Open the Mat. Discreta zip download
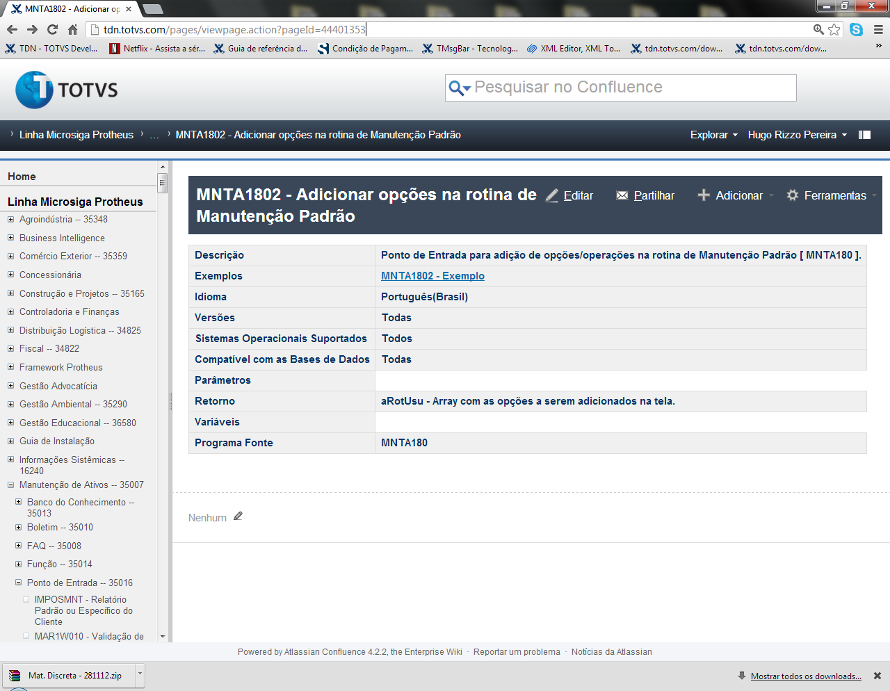 point(69,675)
